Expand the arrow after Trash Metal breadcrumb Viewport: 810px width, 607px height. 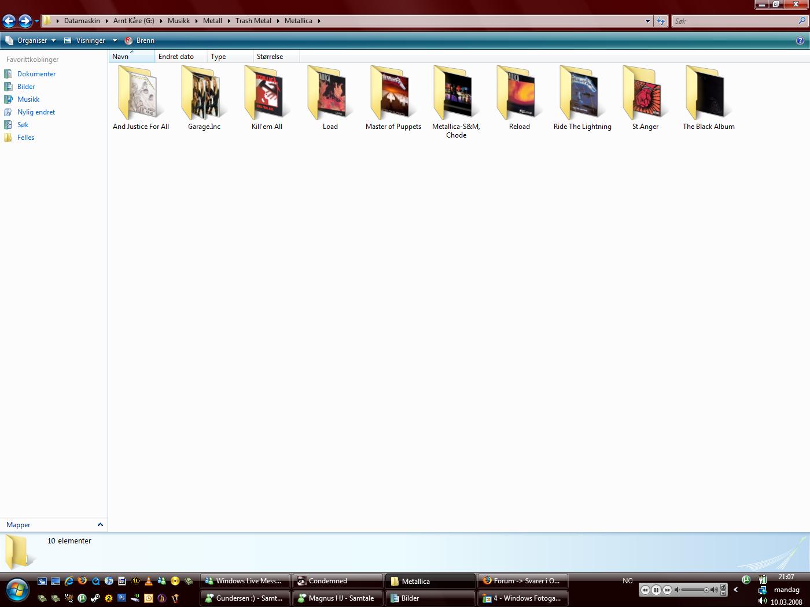tap(278, 21)
